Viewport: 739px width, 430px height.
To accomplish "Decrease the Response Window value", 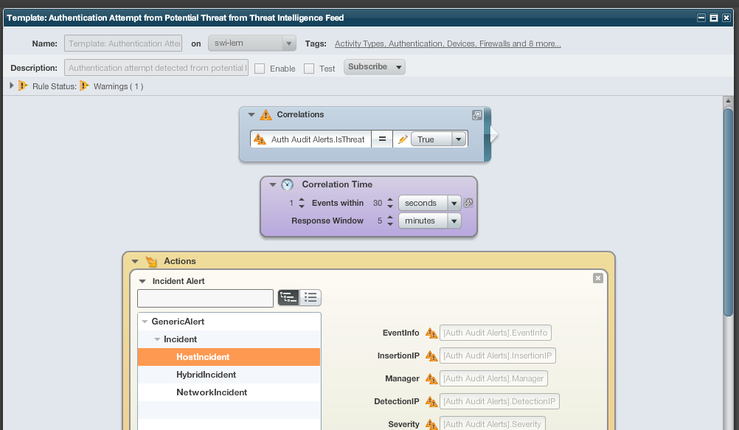I will 390,224.
